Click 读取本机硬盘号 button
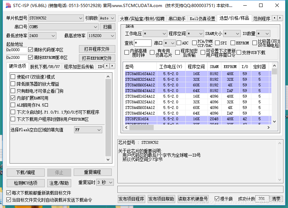Image resolution: width=288 pixels, height=208 pixels. pyautogui.click(x=193, y=199)
